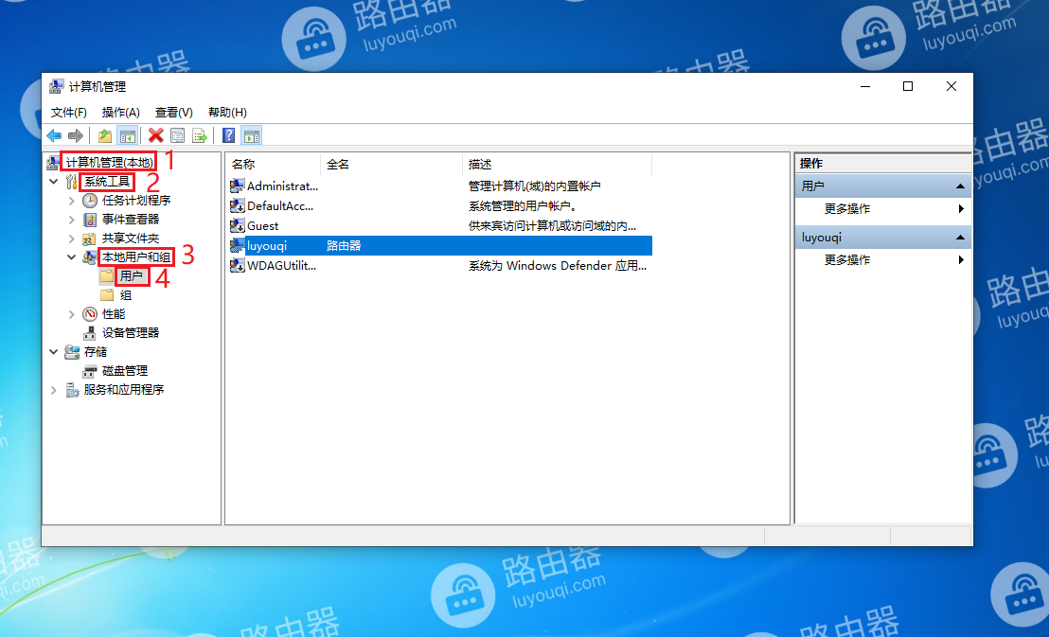Select the 磁盘管理 tree item

[x=124, y=371]
